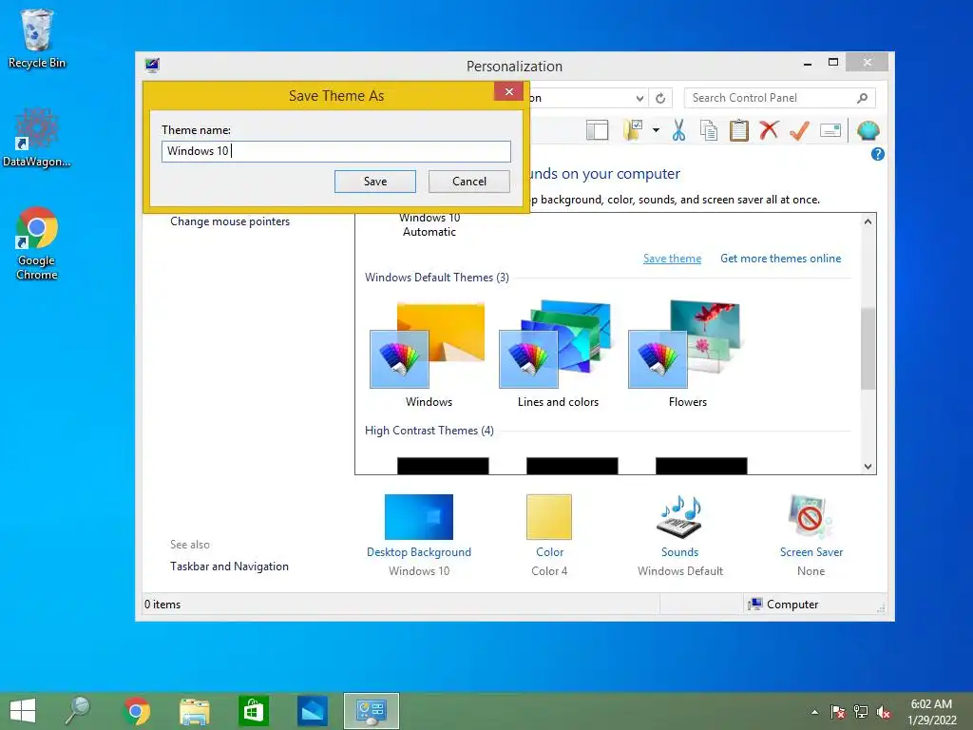The width and height of the screenshot is (973, 730).
Task: Open the blue Help question mark
Action: coord(877,154)
